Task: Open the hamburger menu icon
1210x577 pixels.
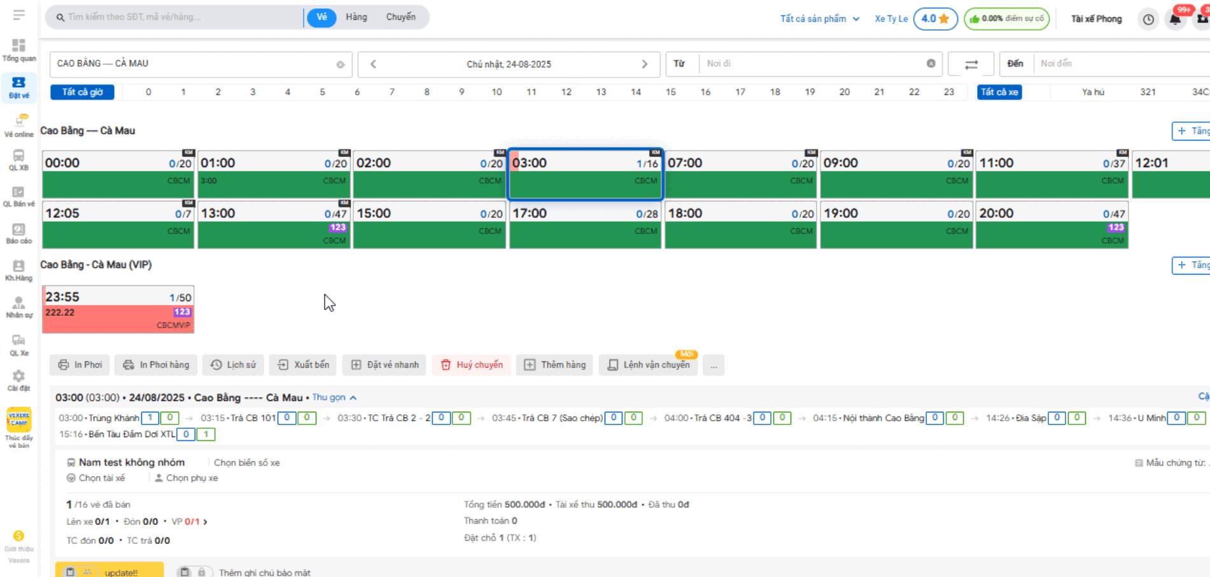Action: click(18, 15)
